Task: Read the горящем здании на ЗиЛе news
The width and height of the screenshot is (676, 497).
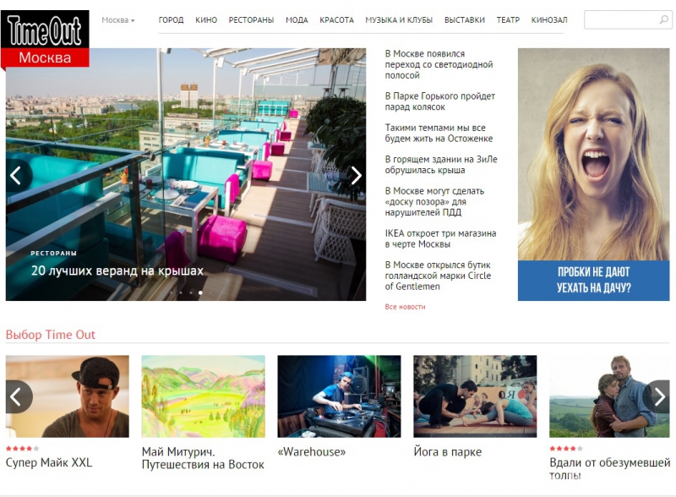Action: (441, 164)
